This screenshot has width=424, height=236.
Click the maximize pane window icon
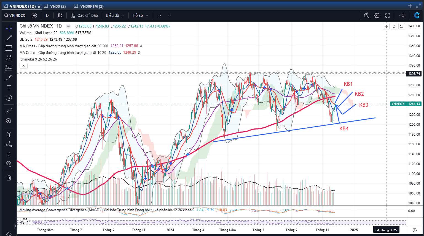(402, 26)
